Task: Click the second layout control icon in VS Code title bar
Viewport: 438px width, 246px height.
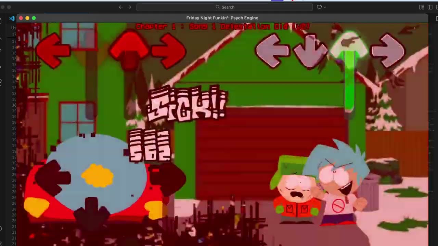Action: tap(430, 7)
